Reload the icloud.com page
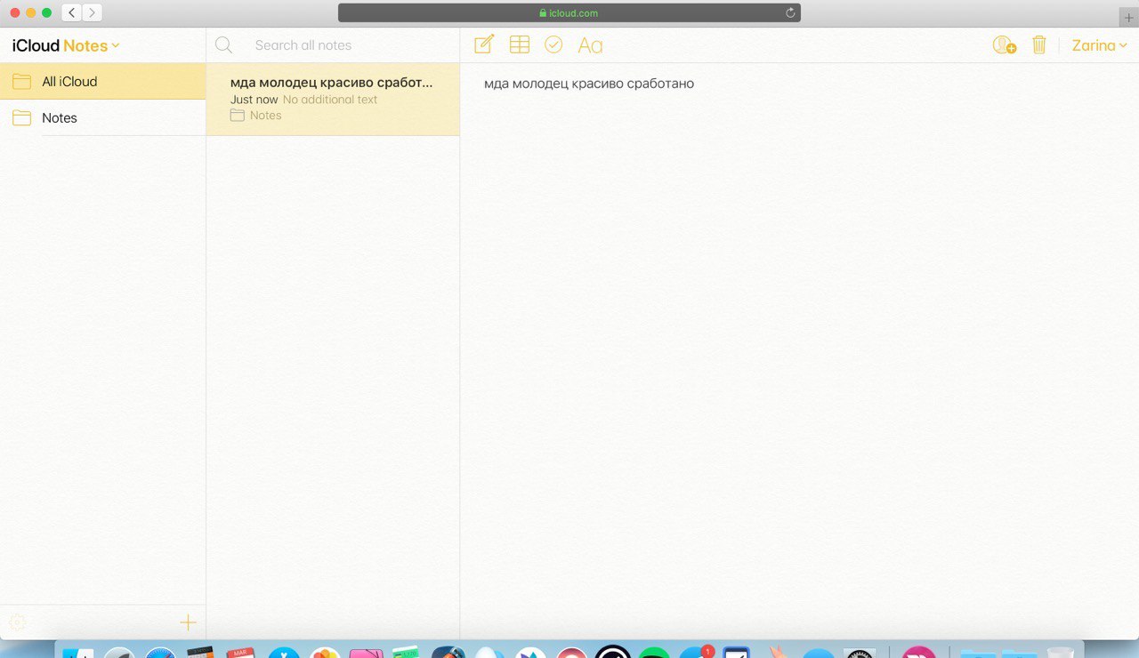Screen dimensions: 1139x658 pos(789,13)
